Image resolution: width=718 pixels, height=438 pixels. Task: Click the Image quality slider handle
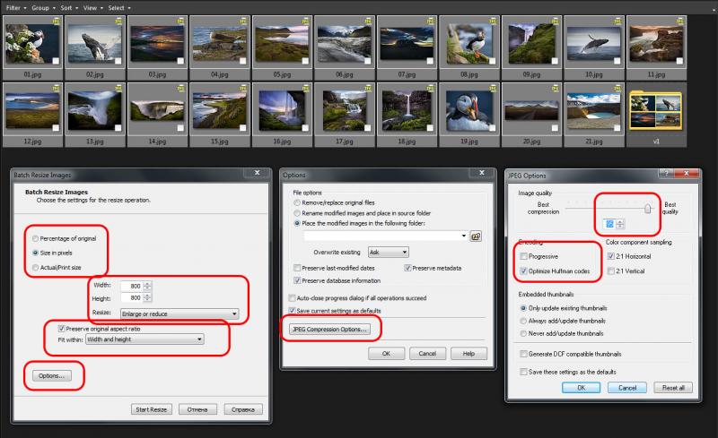647,209
